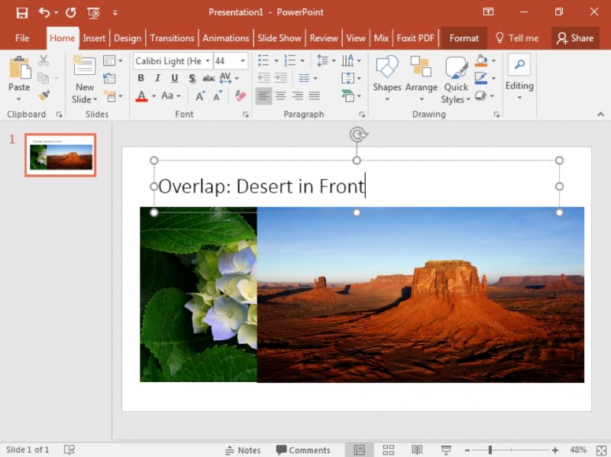
Task: Toggle Italic text formatting
Action: (157, 78)
